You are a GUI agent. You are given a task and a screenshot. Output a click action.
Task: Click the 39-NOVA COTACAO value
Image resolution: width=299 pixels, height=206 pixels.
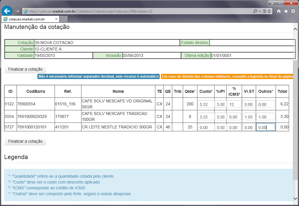(54, 43)
